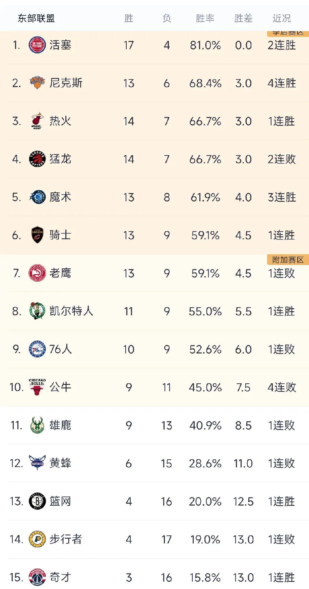Click the 附加赛区 badge label
The image size is (309, 589).
pos(288,260)
